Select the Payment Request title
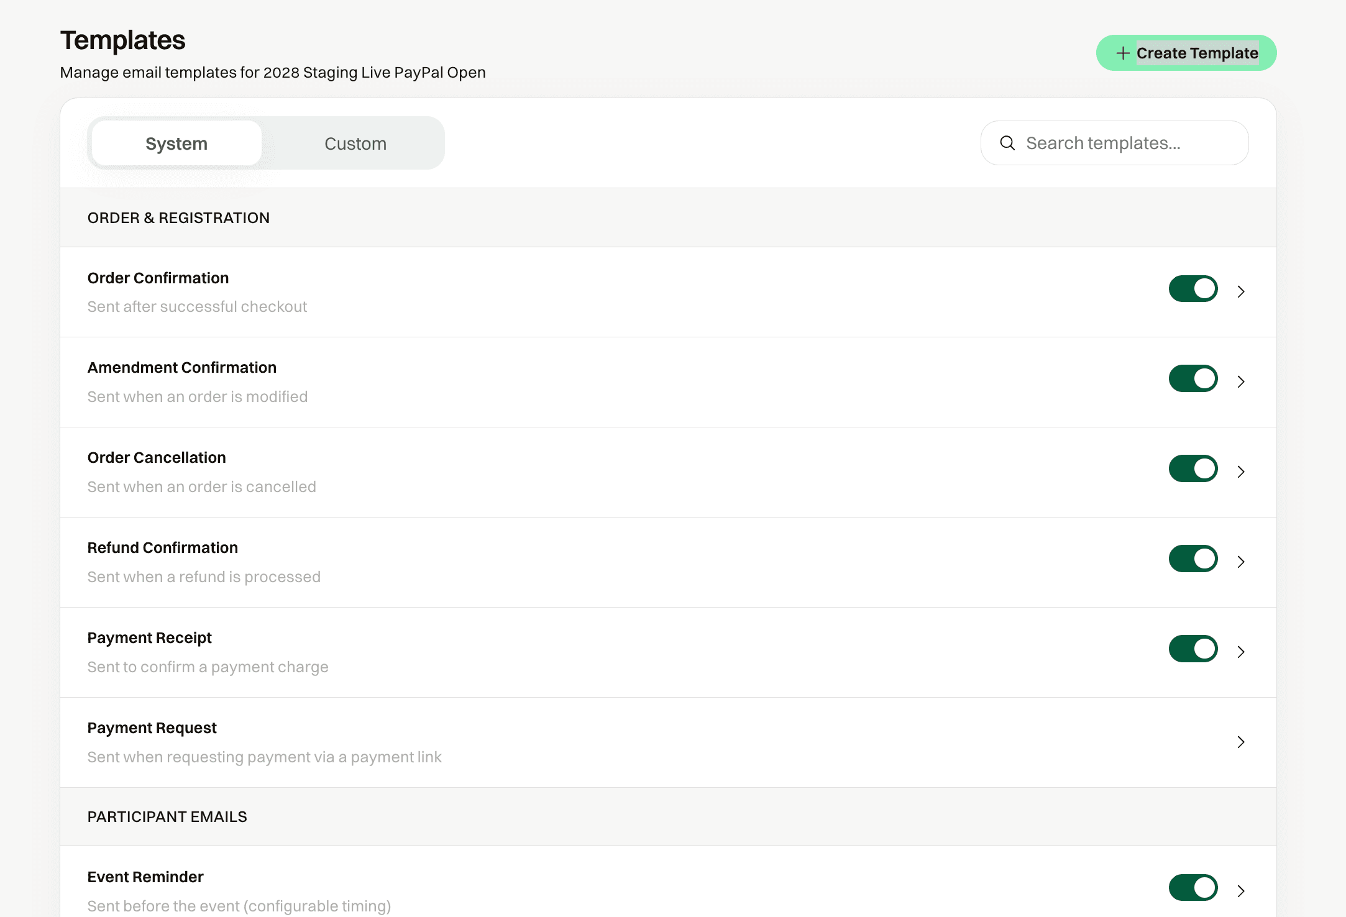The image size is (1346, 917). click(x=152, y=728)
